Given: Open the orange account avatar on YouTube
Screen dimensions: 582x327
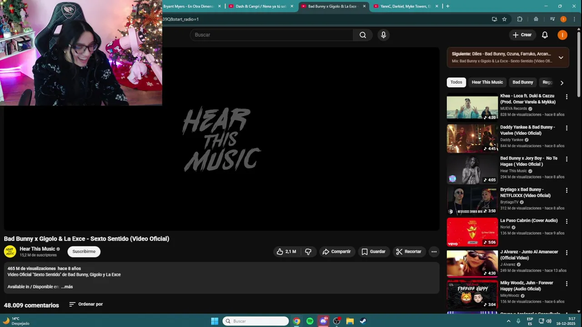Looking at the screenshot, I should click(562, 35).
